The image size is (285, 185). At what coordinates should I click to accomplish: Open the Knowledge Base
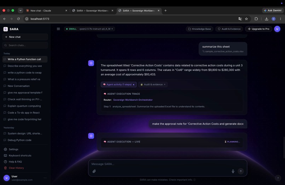(199, 29)
